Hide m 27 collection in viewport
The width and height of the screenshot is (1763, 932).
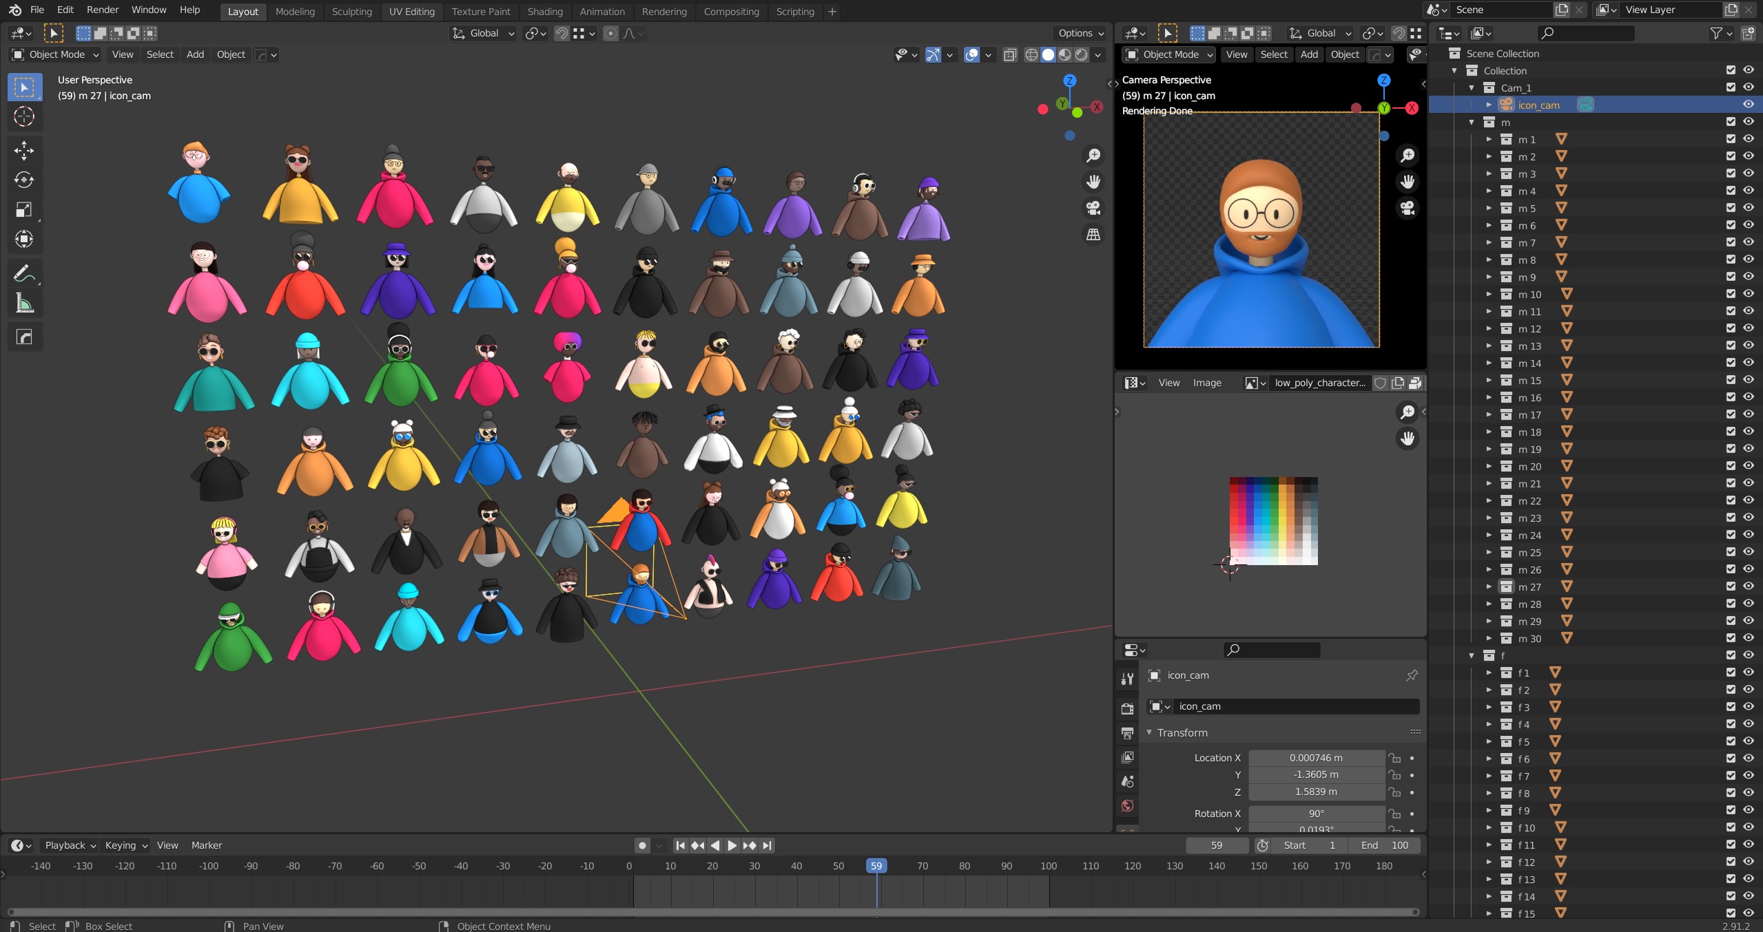click(1749, 586)
